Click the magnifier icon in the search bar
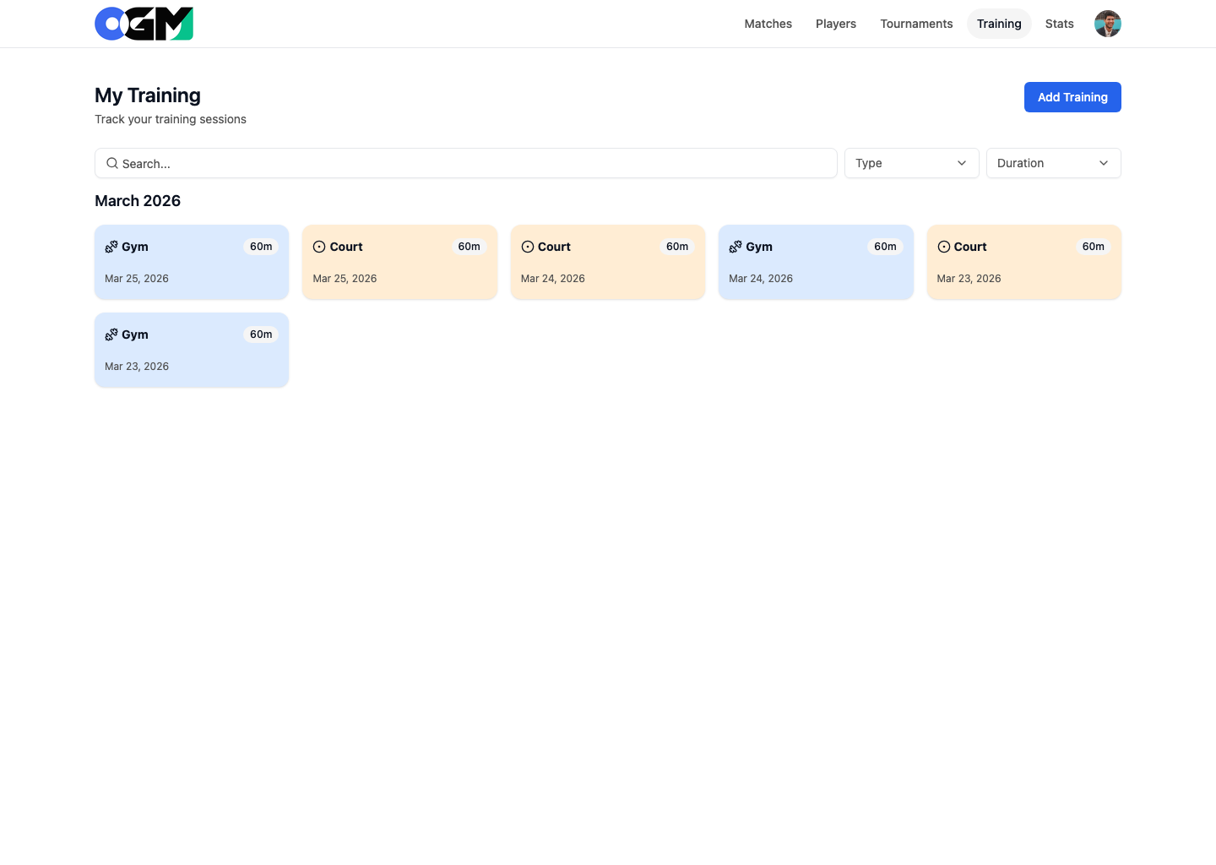This screenshot has width=1216, height=865. tap(112, 163)
